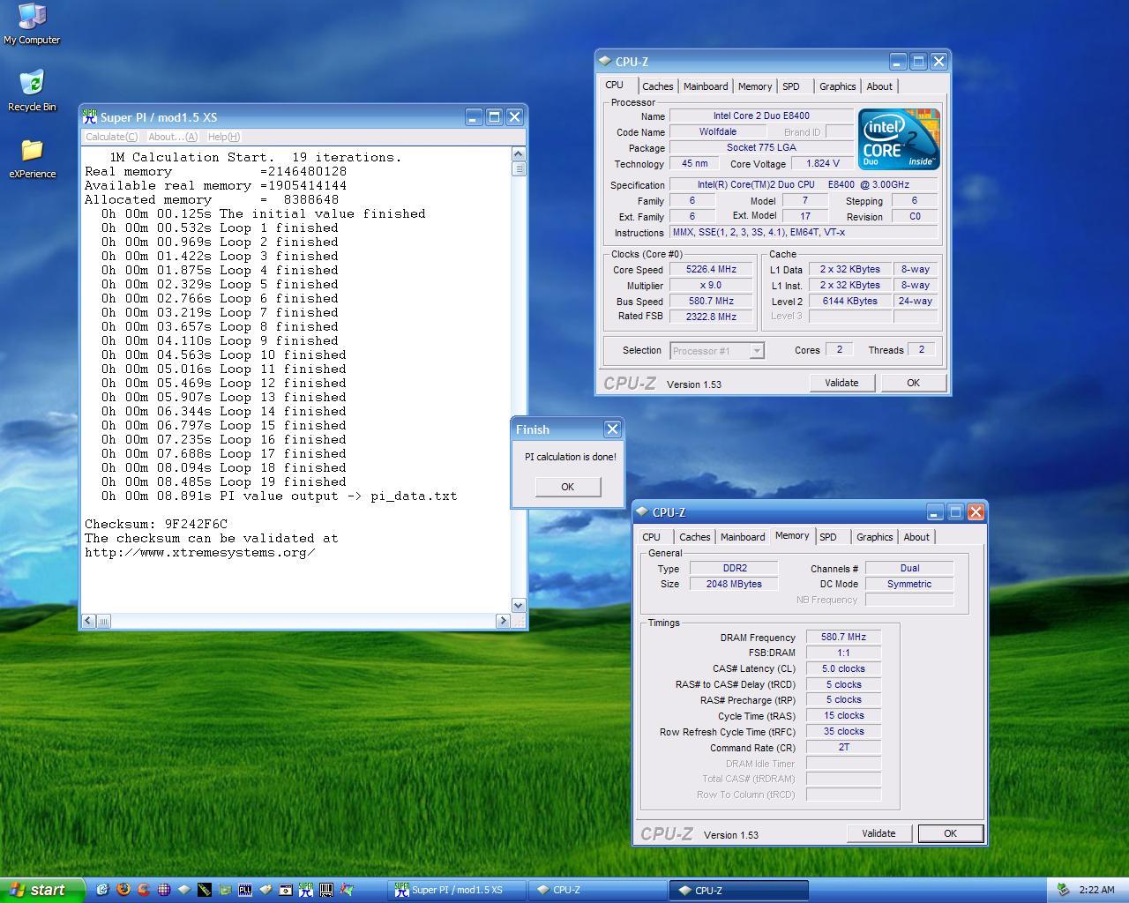The height and width of the screenshot is (903, 1129).
Task: Click the red C icon in quick launch
Action: (144, 890)
